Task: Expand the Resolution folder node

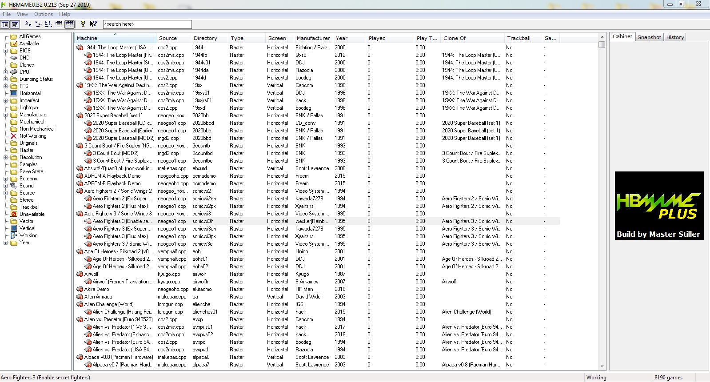Action: [x=6, y=157]
